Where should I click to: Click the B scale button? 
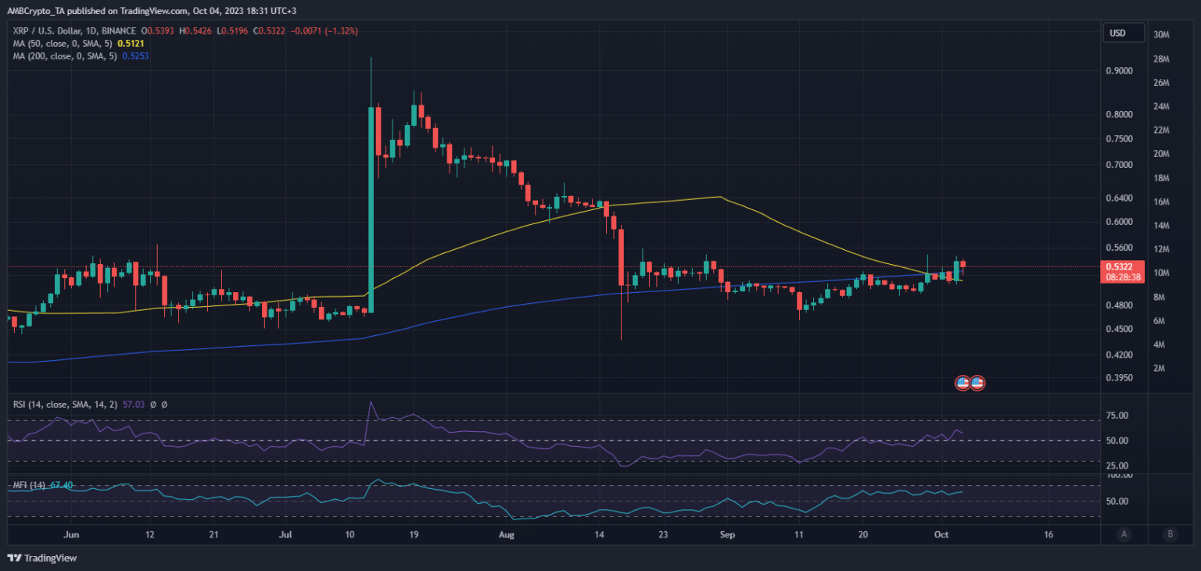1170,534
